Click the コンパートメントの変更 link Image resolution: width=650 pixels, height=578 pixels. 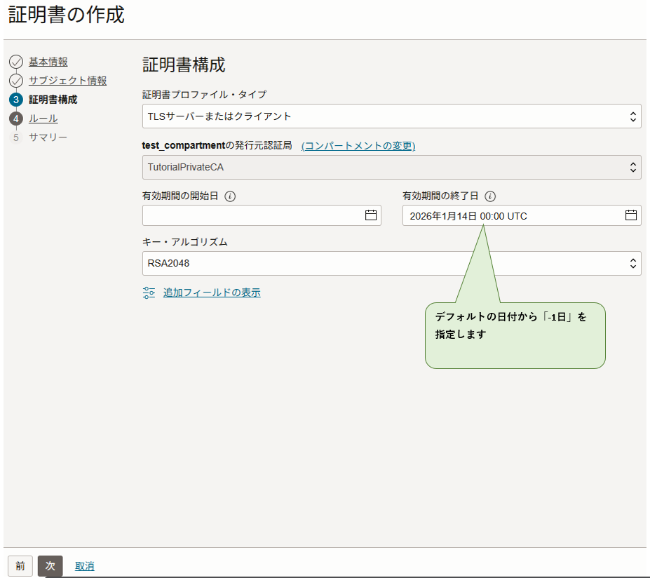(x=358, y=146)
